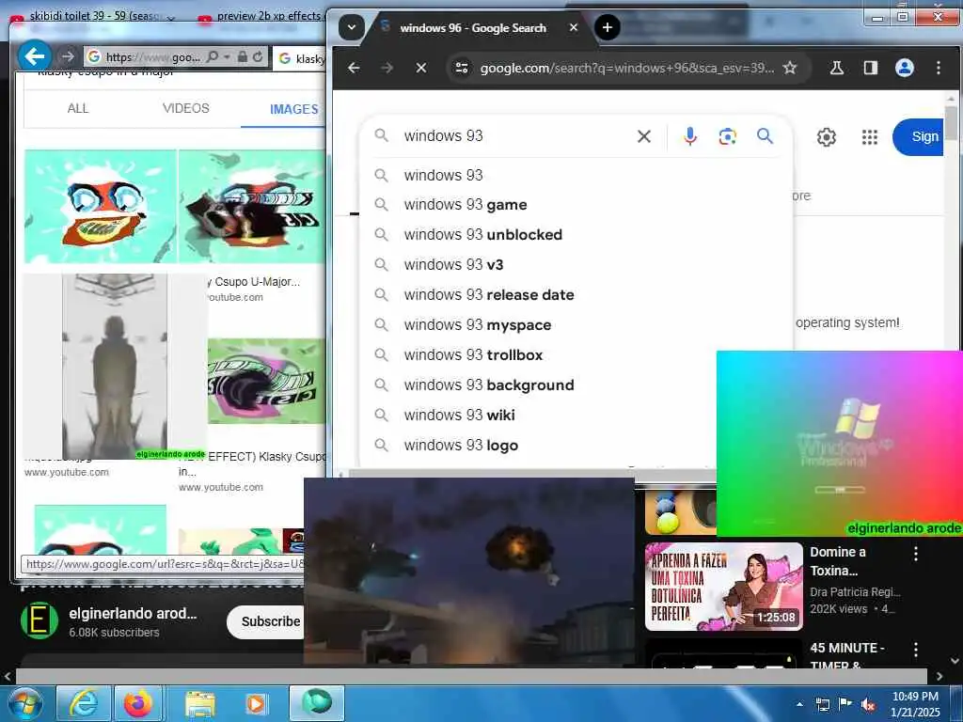Click the blue magnifier search button
This screenshot has height=722, width=963.
coord(765,135)
